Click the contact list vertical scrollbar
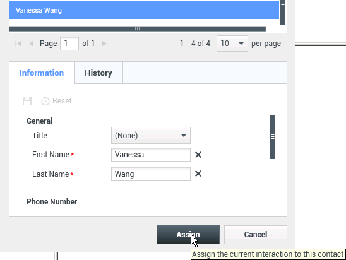Image resolution: width=346 pixels, height=260 pixels. click(283, 13)
